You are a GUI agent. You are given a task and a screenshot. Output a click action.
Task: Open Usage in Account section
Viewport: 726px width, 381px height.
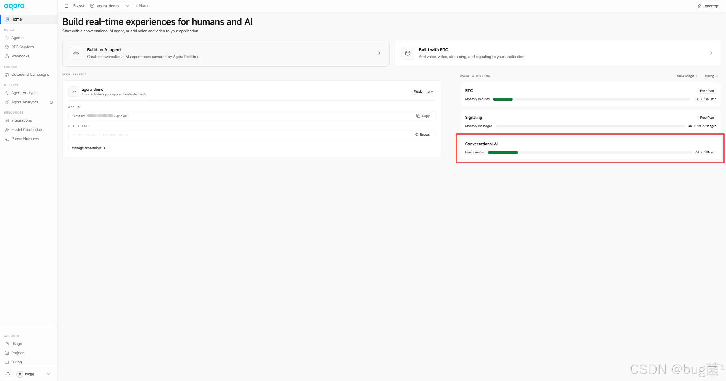click(x=29, y=344)
